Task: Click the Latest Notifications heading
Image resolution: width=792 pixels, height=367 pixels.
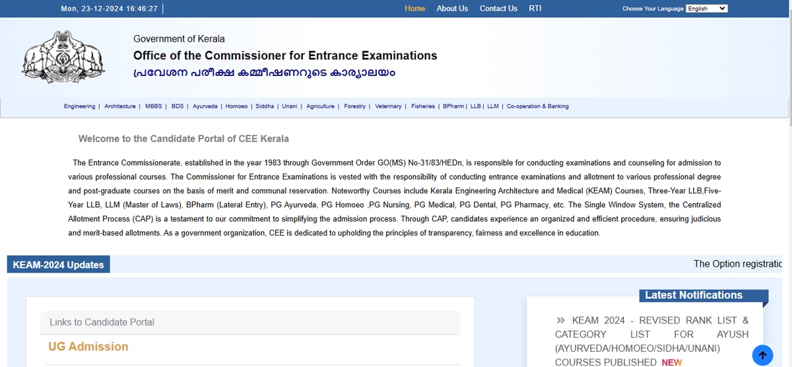Action: (694, 295)
